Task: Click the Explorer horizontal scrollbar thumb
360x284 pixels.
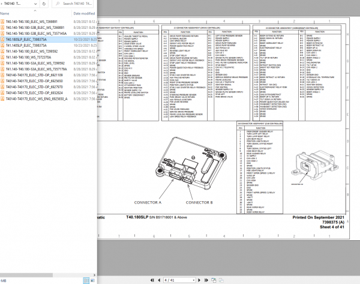Action: (x=26, y=275)
